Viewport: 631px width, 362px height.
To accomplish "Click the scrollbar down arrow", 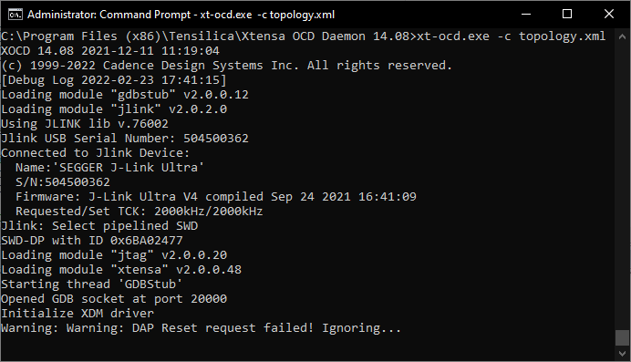I will (x=622, y=354).
